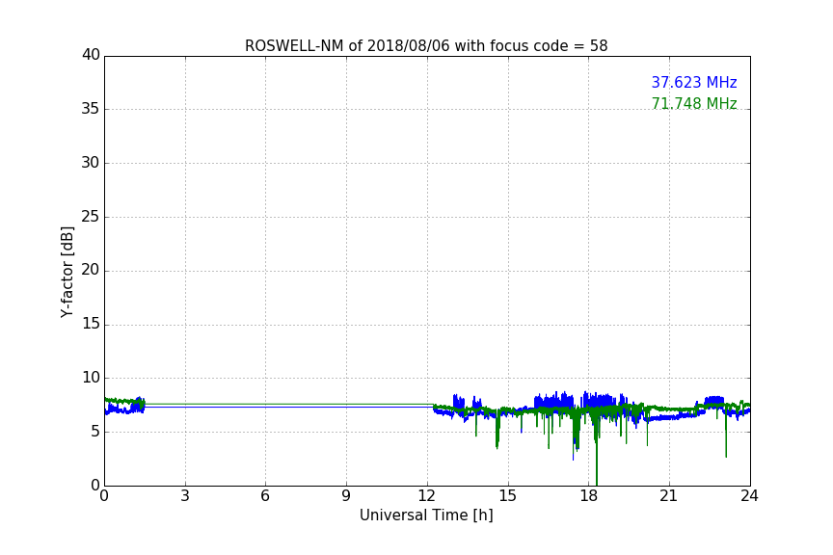Click the x-axis tick label 18
Viewport: 833px width, 555px height.
coord(589,496)
